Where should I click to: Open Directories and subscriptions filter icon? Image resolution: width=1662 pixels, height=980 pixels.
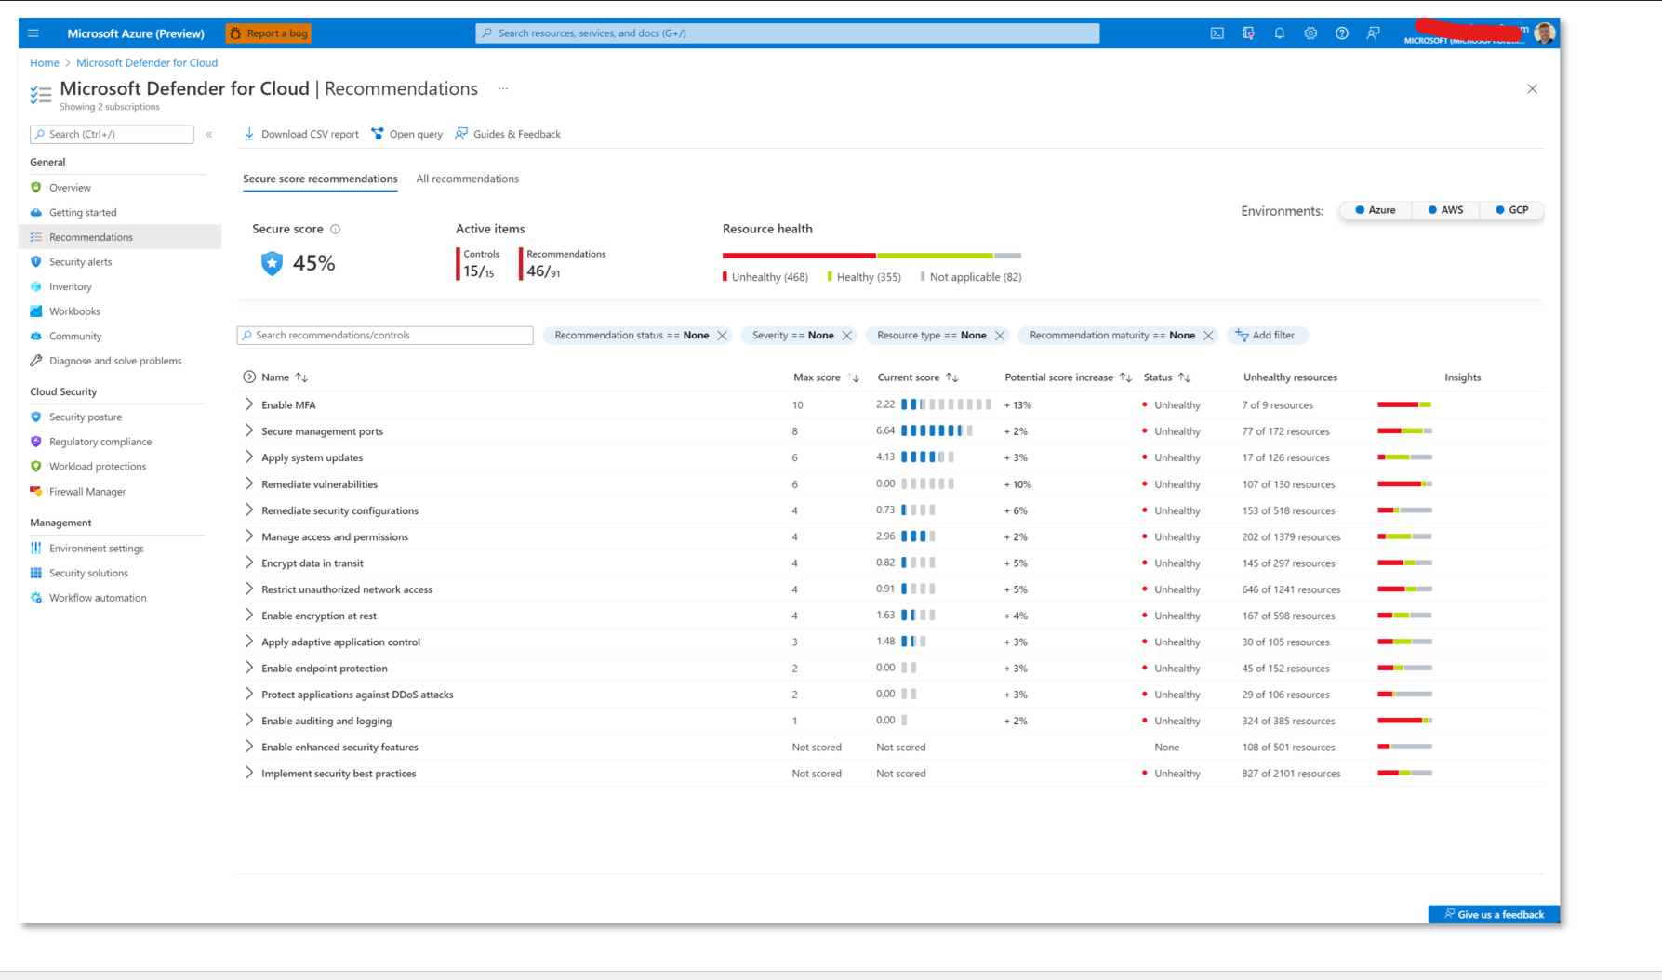(1248, 33)
